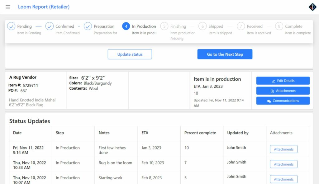Click the Loom Report (Retailer) title link
Screen dimensions: 319x184
pyautogui.click(x=44, y=7)
